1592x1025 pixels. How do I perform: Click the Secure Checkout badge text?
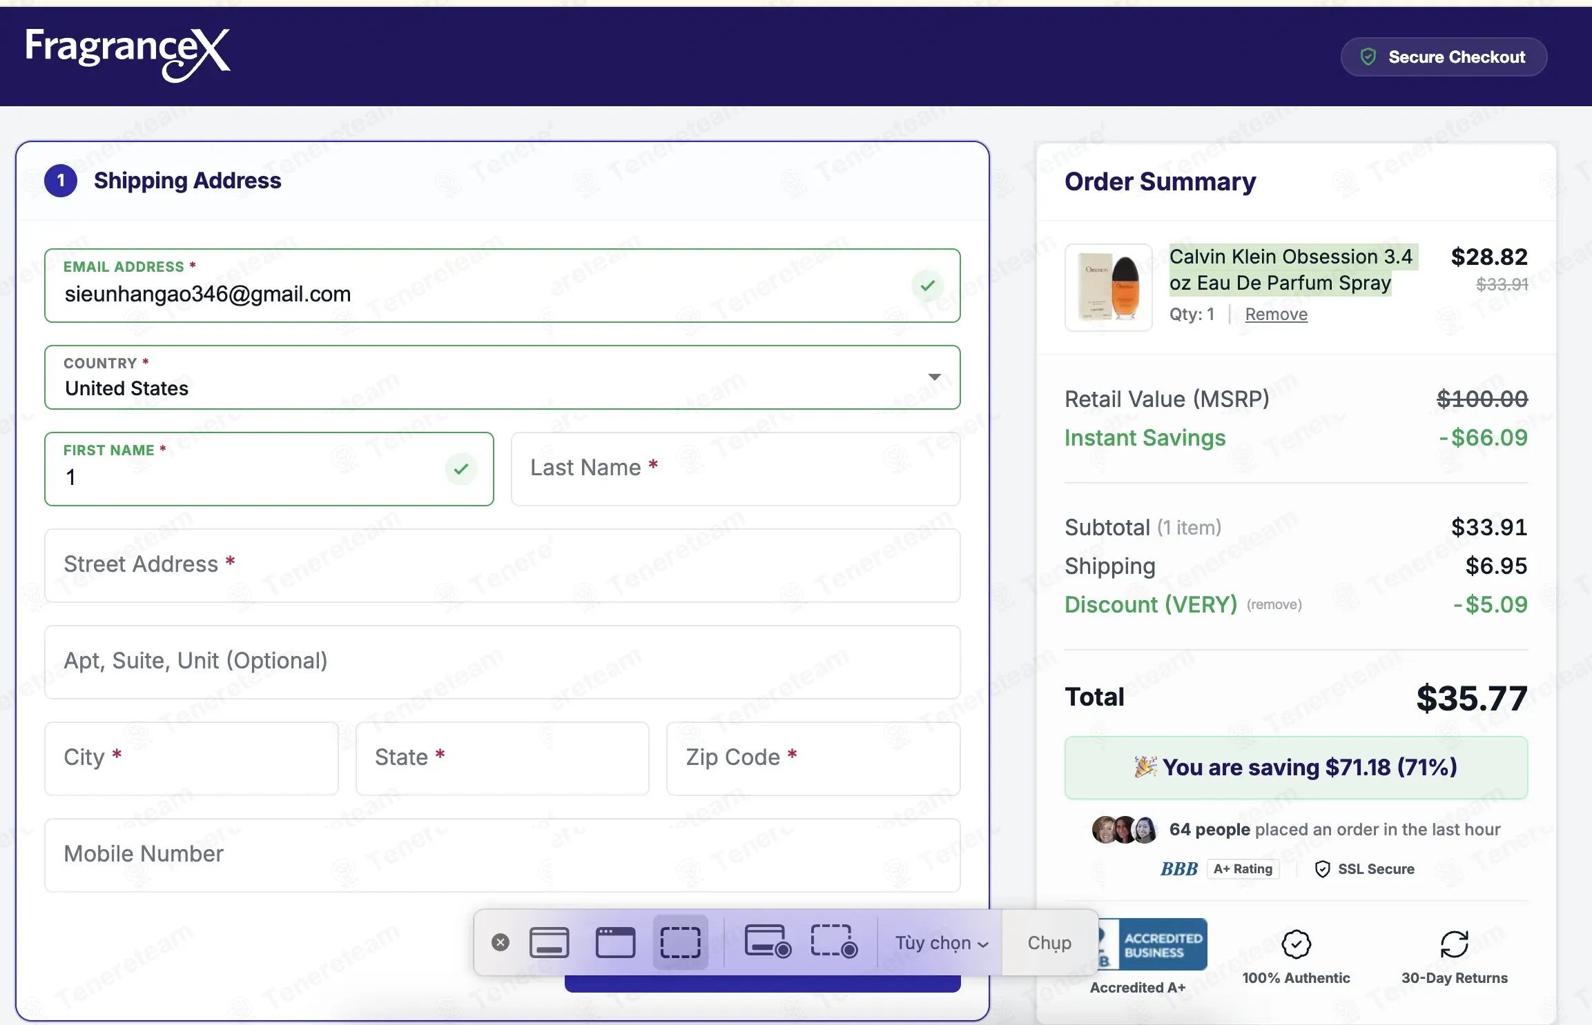click(1457, 57)
